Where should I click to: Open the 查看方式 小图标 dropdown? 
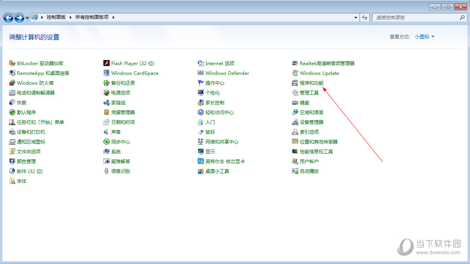tap(424, 37)
